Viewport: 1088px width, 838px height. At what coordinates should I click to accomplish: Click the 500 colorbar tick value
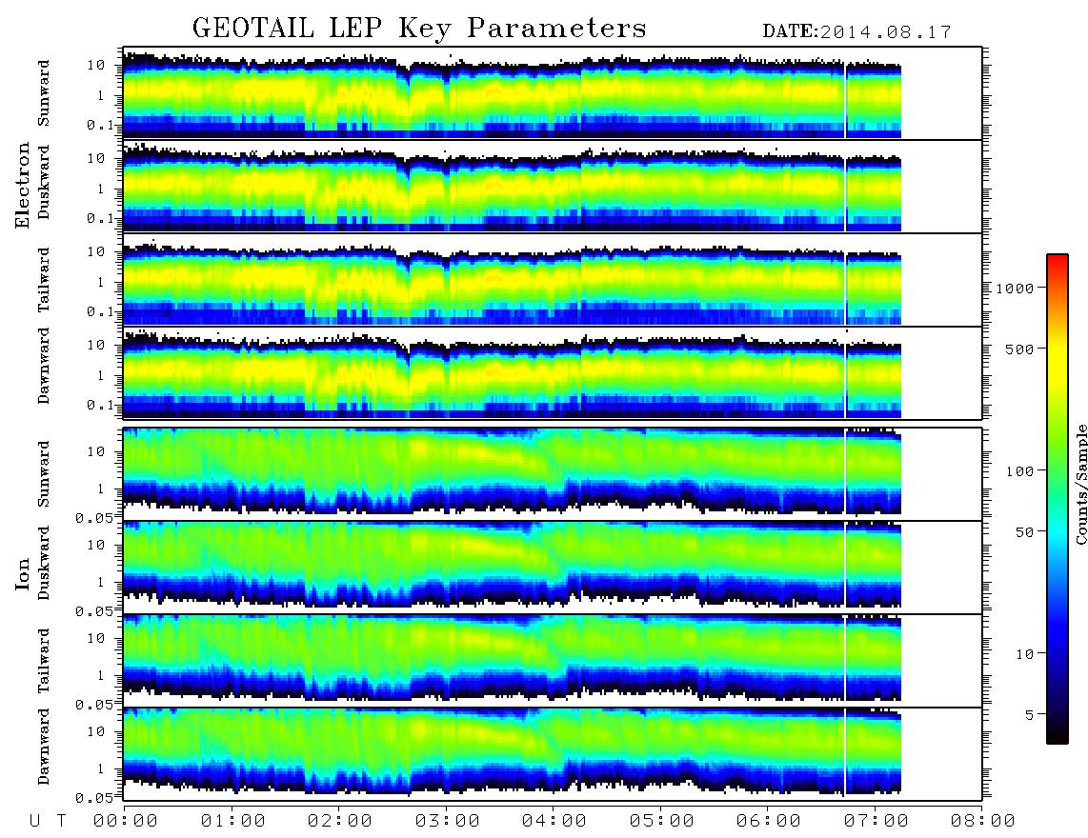coord(1019,349)
